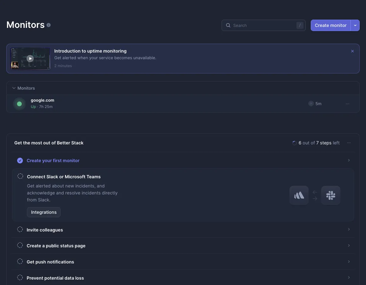Click into the Search monitors field
The image size is (366, 285).
coord(263,25)
